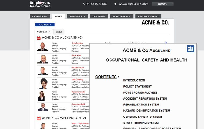Click the ACME & CO. company logo
Screen dimensions: 204x129
click(x=155, y=23)
